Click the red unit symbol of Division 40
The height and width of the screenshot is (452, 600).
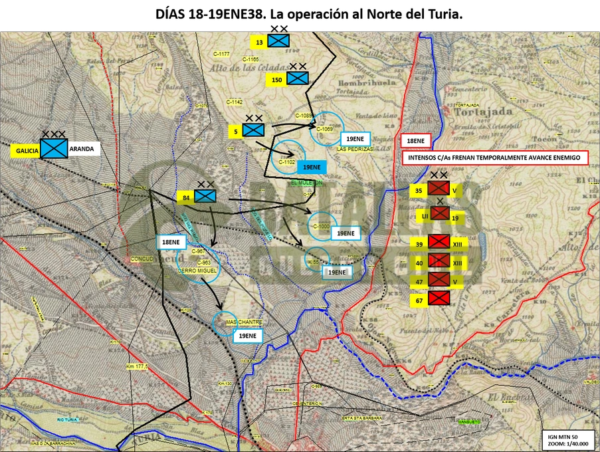click(x=439, y=261)
